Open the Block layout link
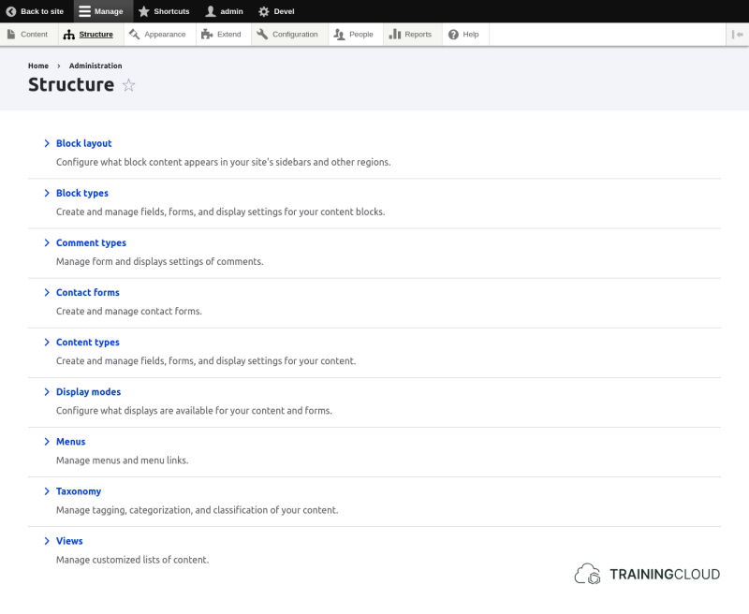Screen dimensions: 749x614 83,143
